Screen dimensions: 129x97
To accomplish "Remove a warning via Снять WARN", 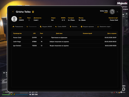I will pos(61,27).
